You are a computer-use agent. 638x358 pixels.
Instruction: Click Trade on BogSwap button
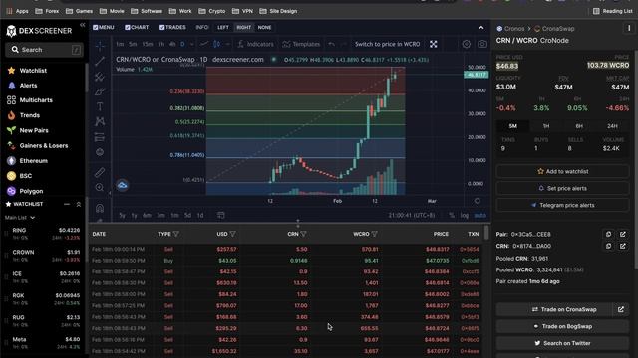pyautogui.click(x=562, y=326)
